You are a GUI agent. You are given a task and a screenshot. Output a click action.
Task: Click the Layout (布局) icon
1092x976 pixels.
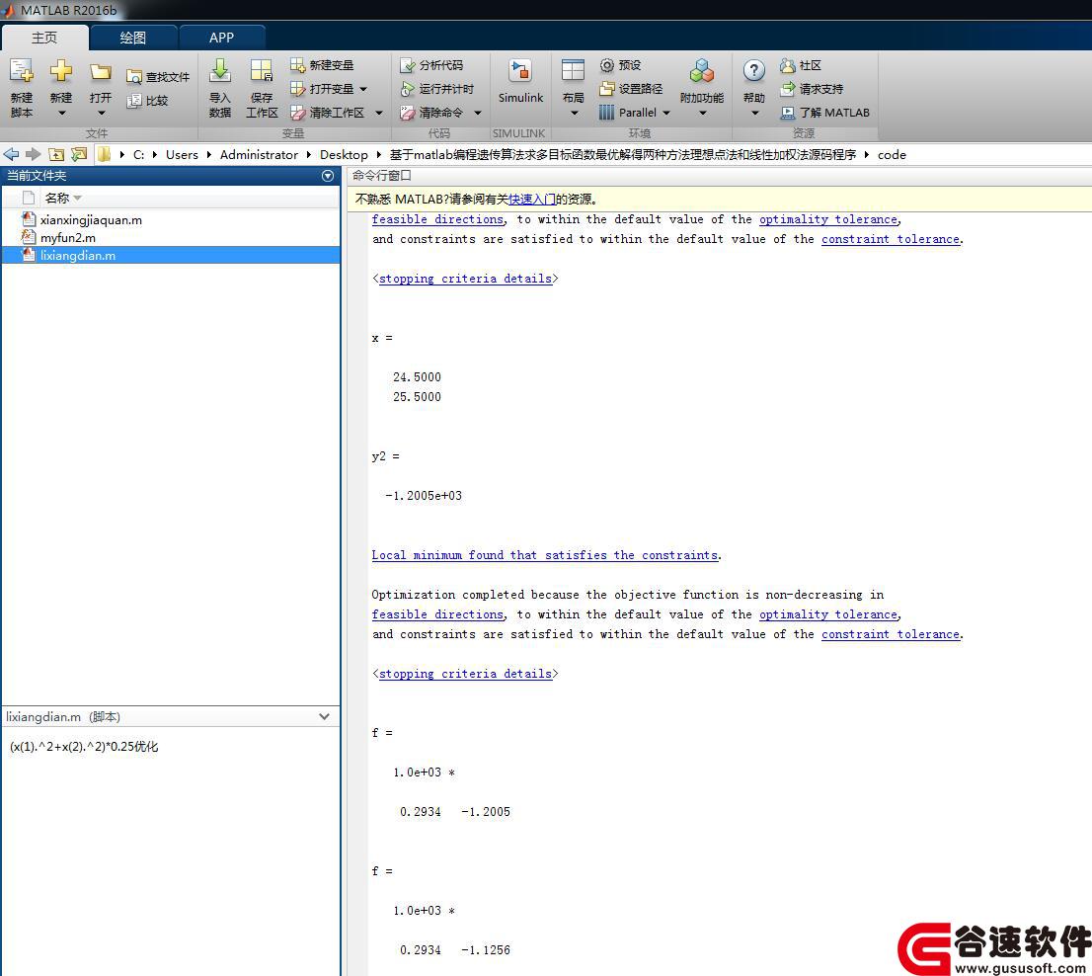coord(574,71)
